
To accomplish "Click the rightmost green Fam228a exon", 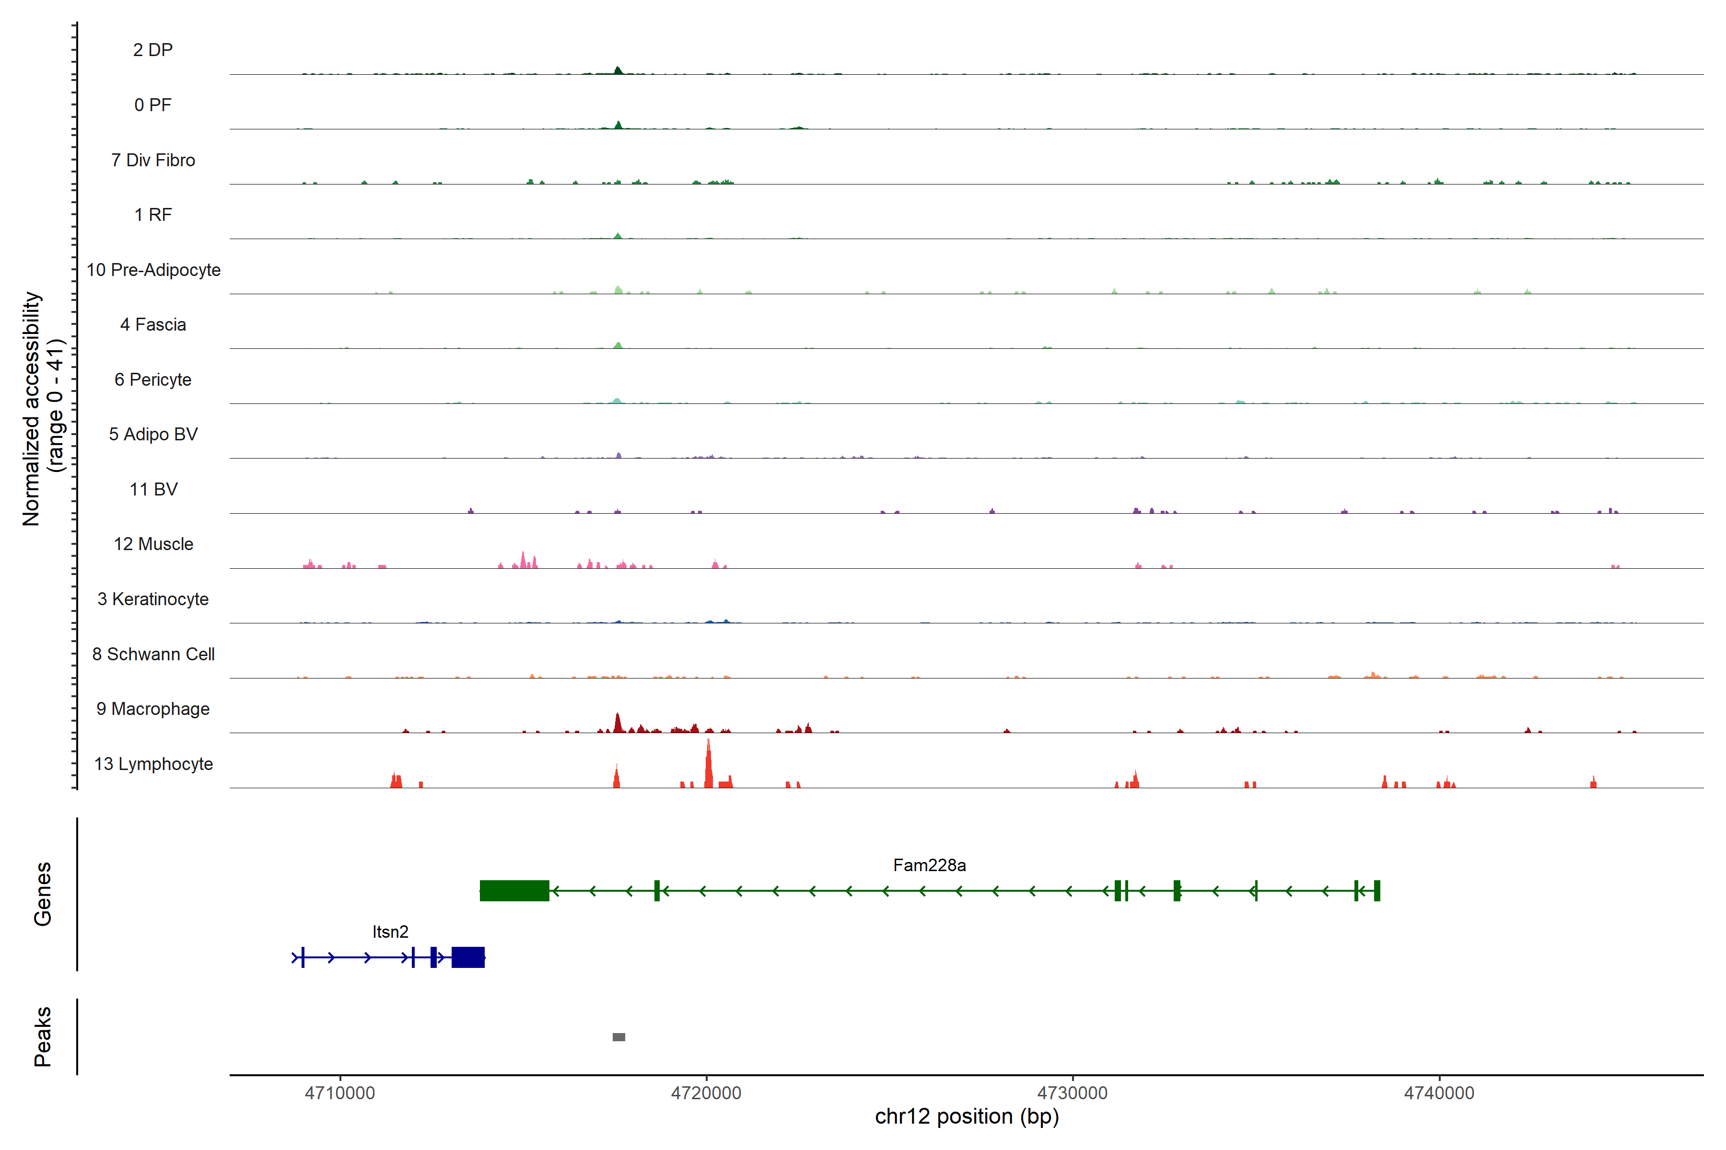I will tap(1376, 890).
